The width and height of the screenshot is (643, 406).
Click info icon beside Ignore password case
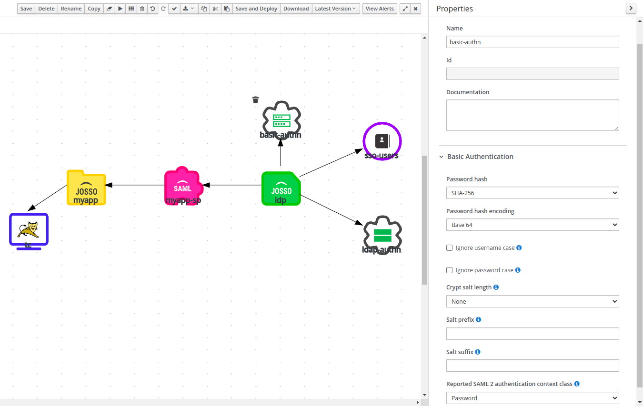click(518, 270)
